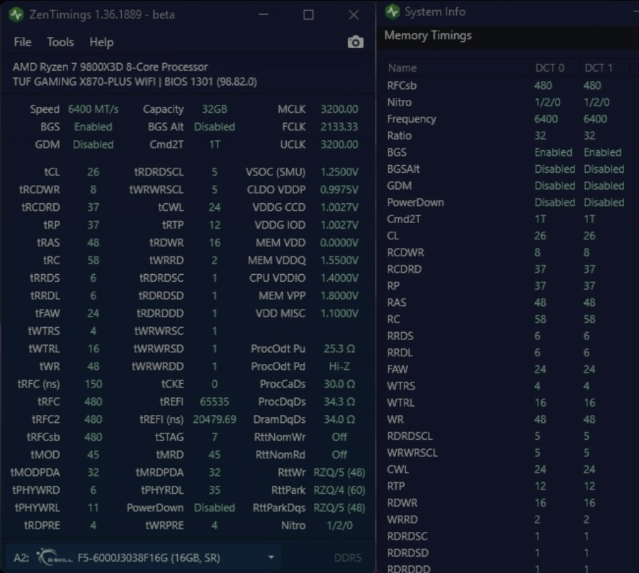The height and width of the screenshot is (573, 639).
Task: Click the VDD MISC value 1.1000V
Action: (339, 313)
